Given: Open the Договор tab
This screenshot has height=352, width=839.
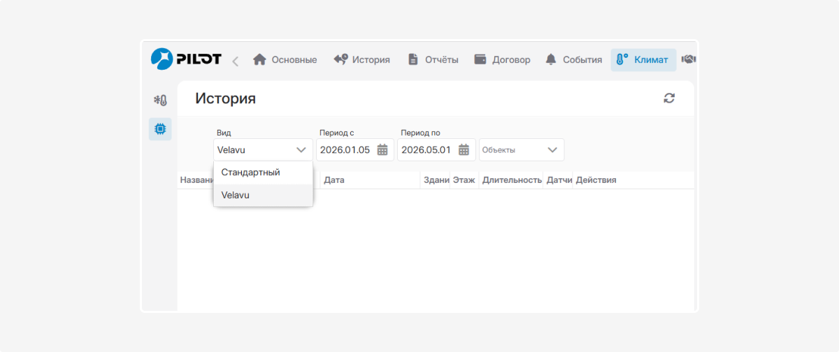Looking at the screenshot, I should pos(502,60).
